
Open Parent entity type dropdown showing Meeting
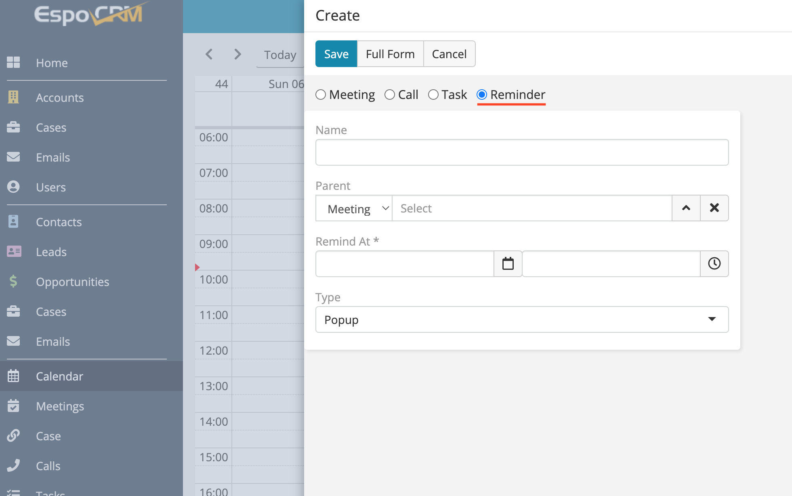click(x=354, y=208)
